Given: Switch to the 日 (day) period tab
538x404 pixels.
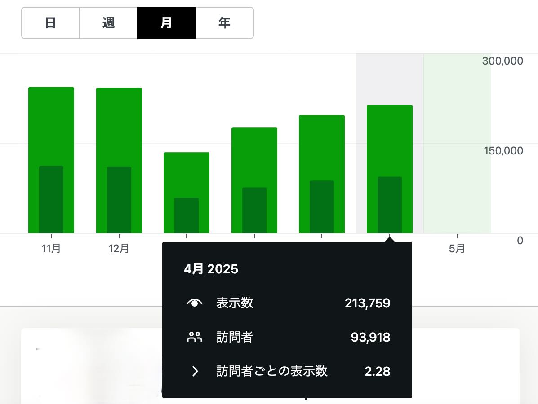Looking at the screenshot, I should click(50, 23).
